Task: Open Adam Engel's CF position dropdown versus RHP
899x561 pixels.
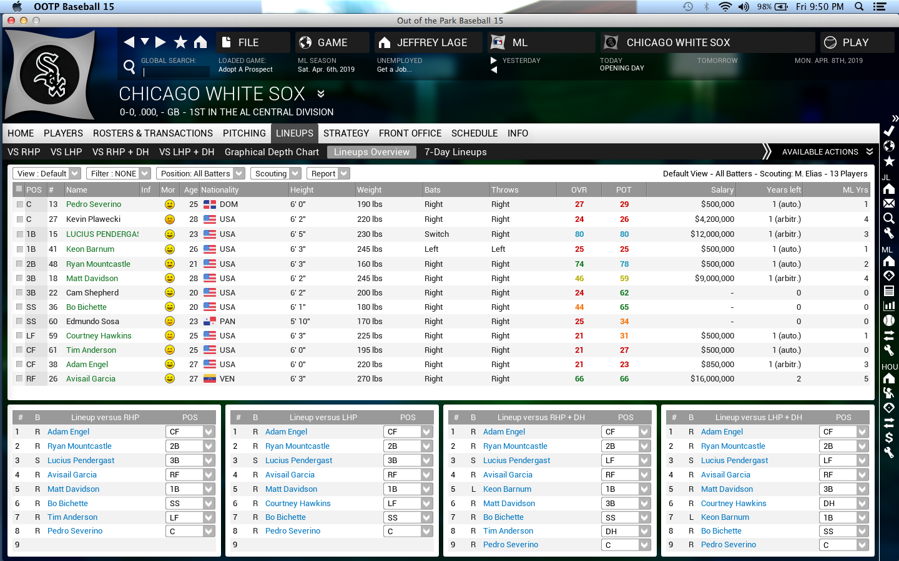Action: click(x=190, y=431)
